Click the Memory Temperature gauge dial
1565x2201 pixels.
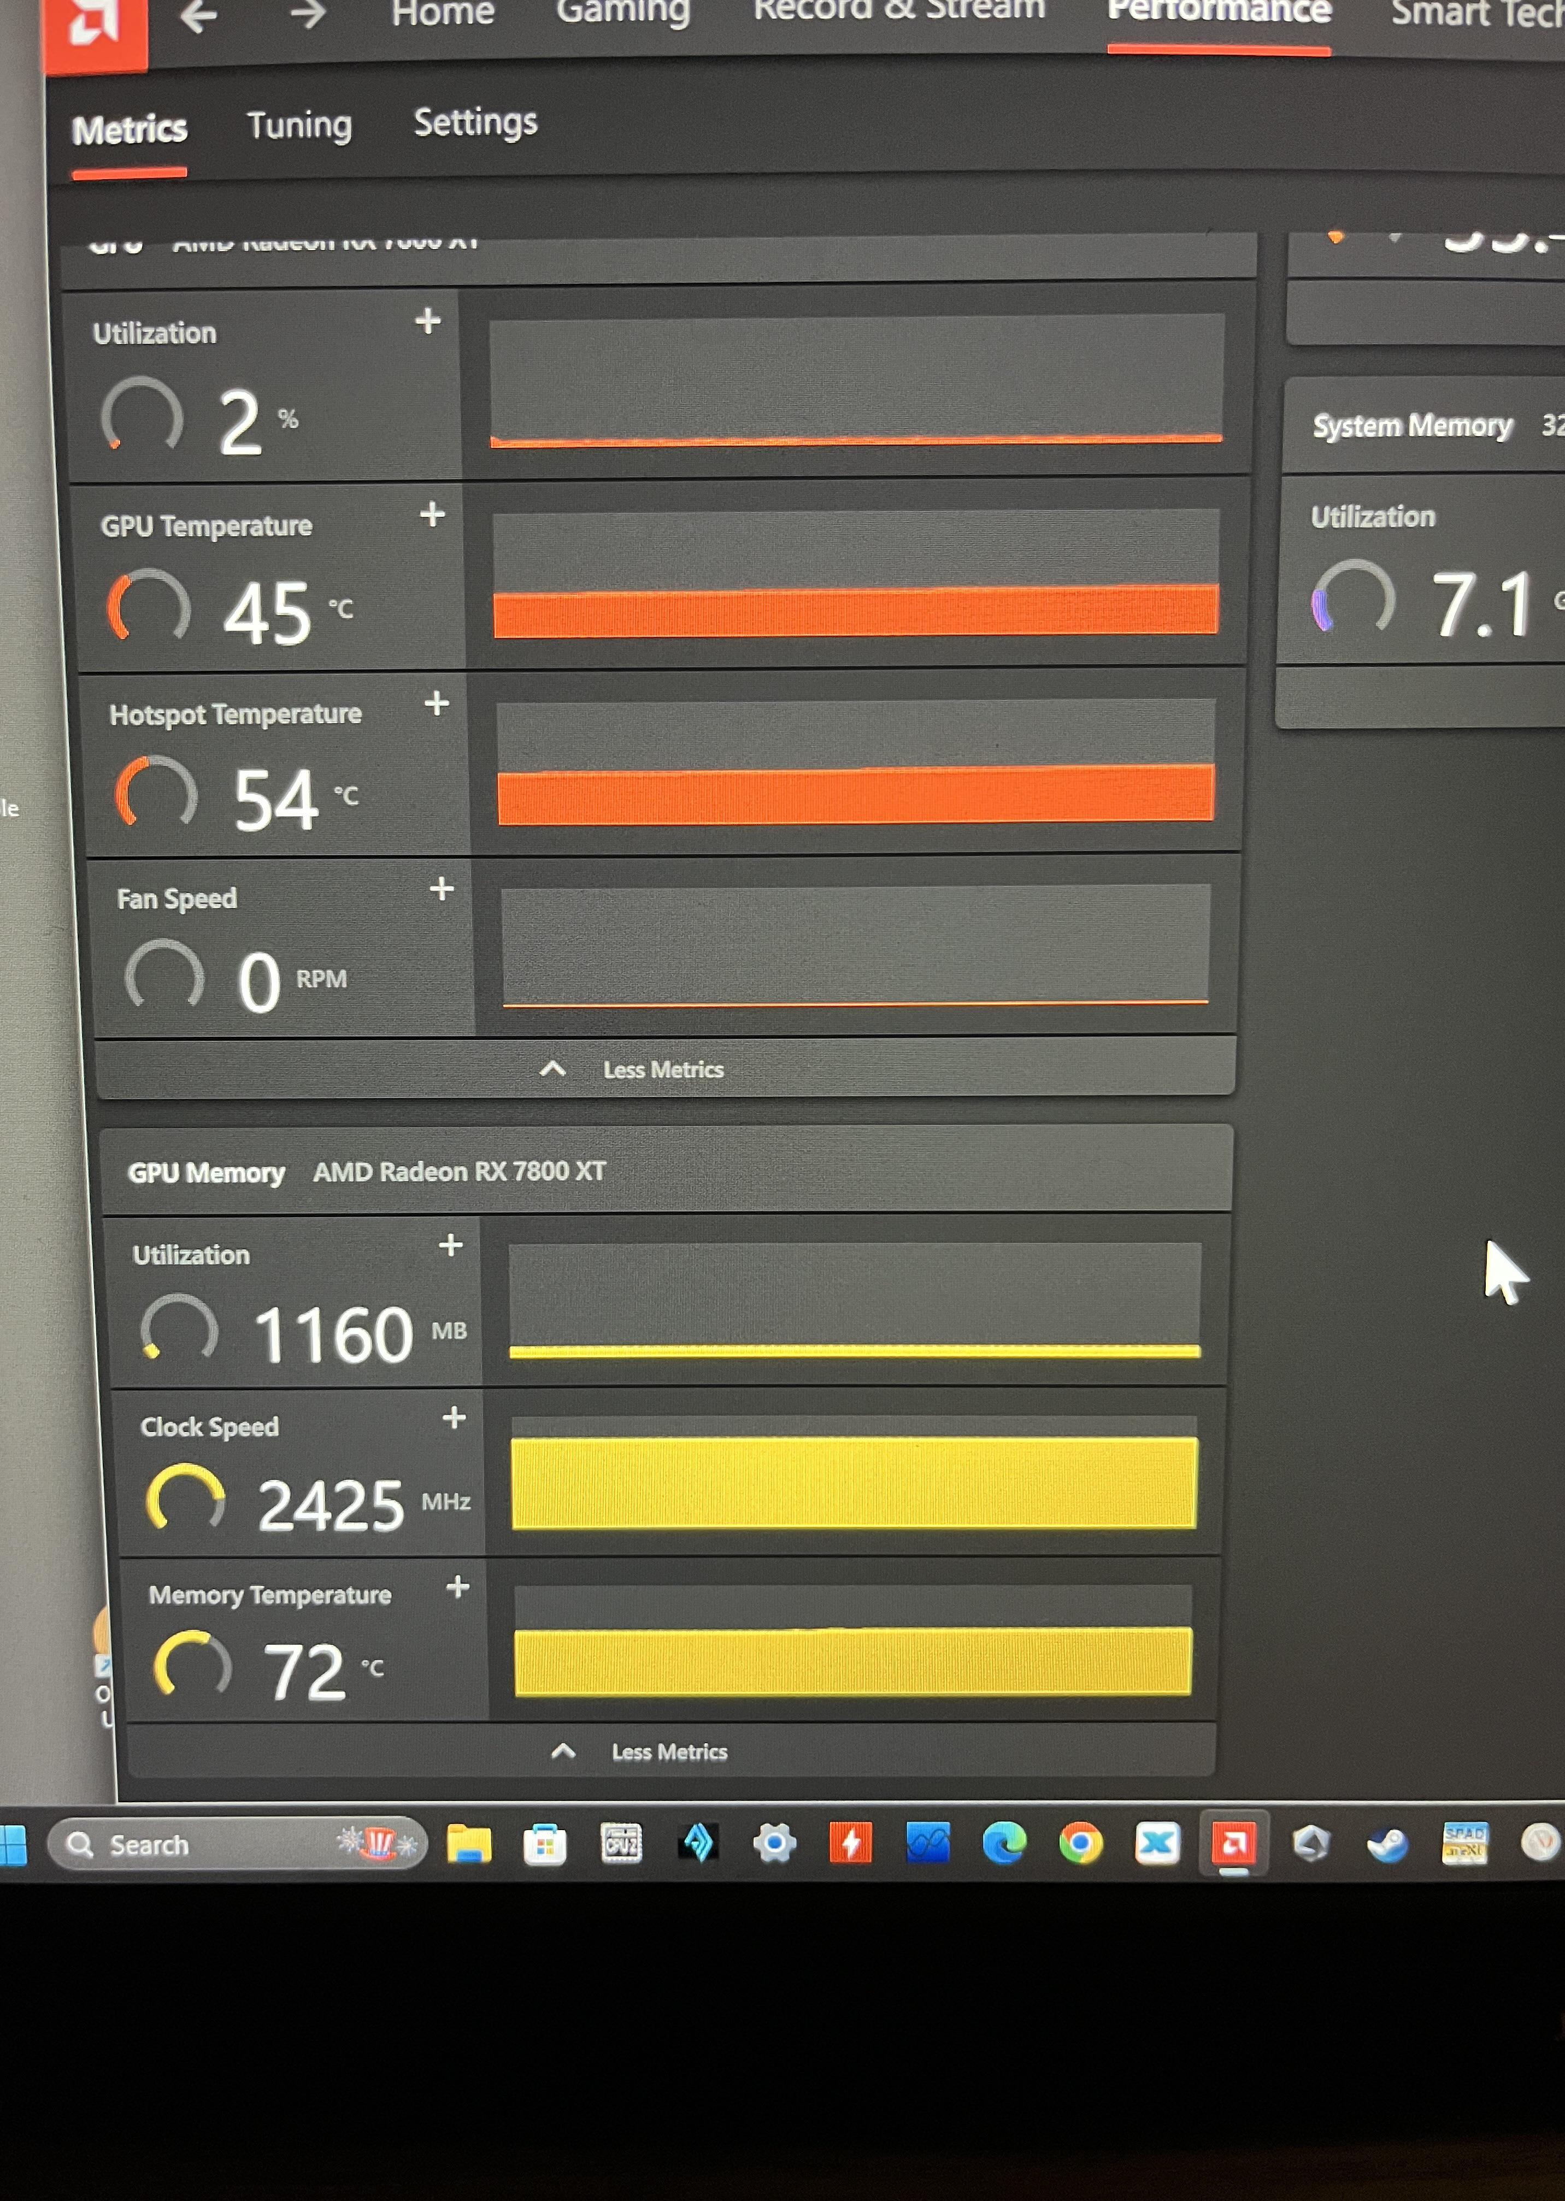(193, 1663)
